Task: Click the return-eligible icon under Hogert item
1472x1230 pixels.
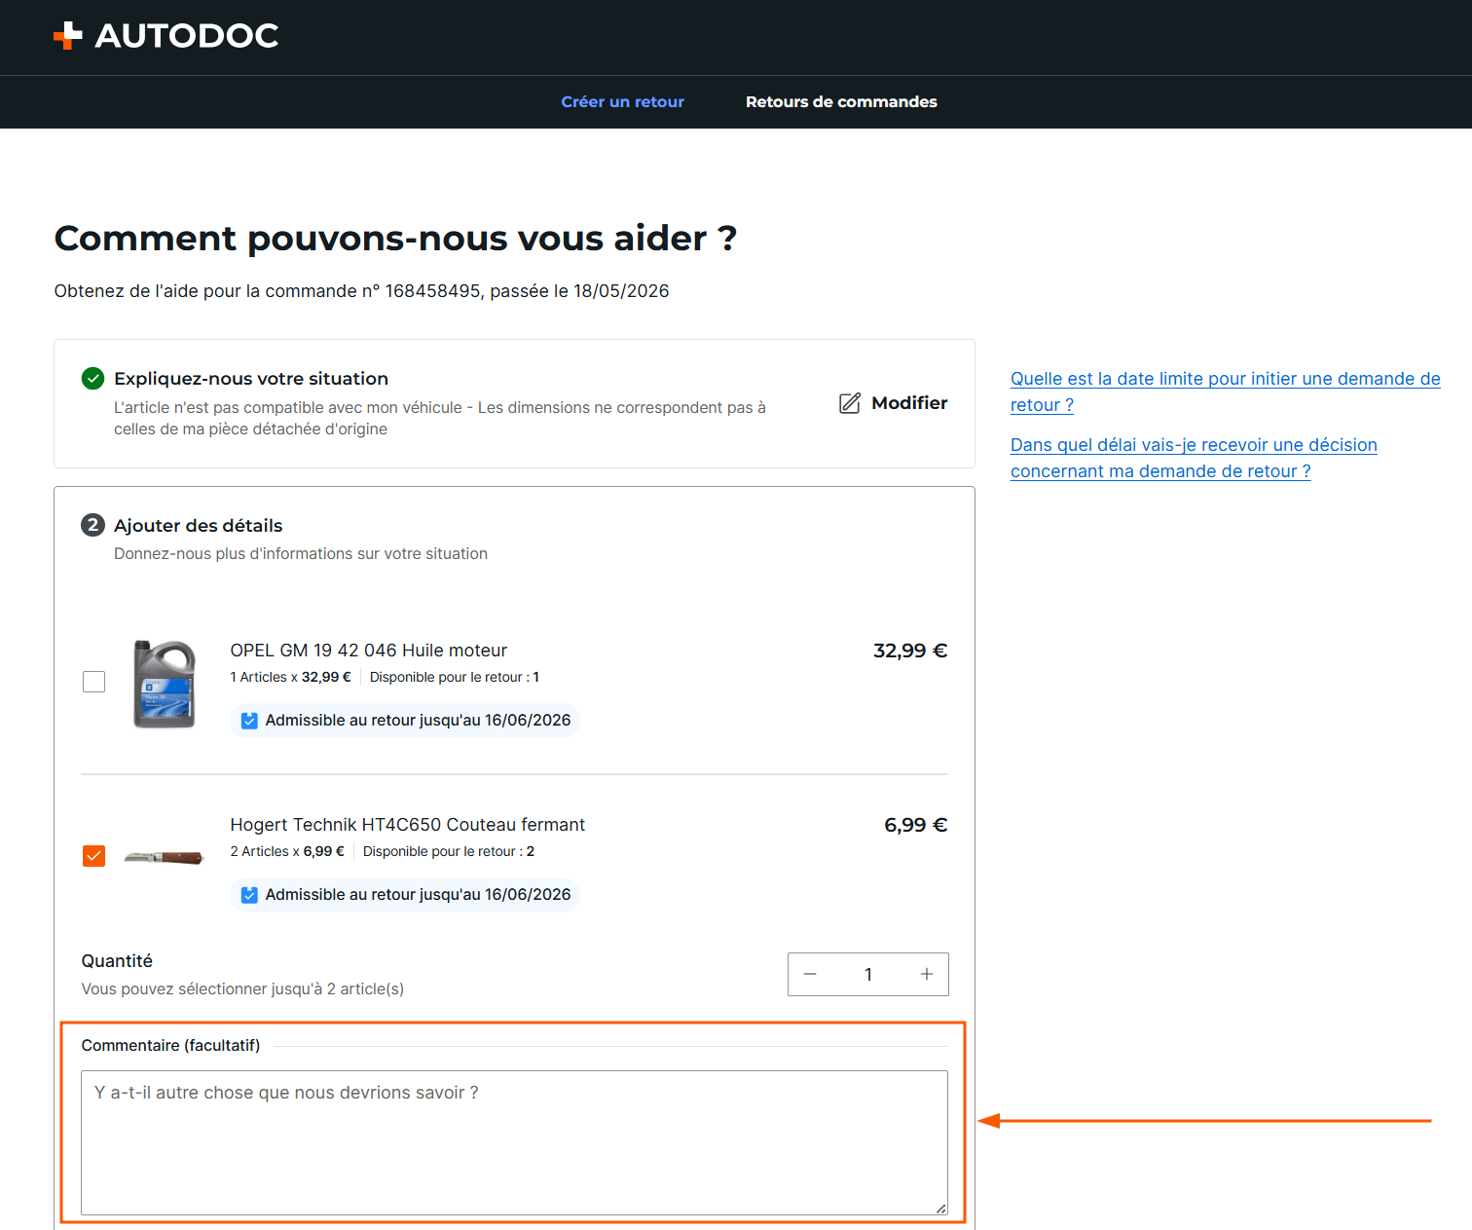Action: tap(249, 895)
